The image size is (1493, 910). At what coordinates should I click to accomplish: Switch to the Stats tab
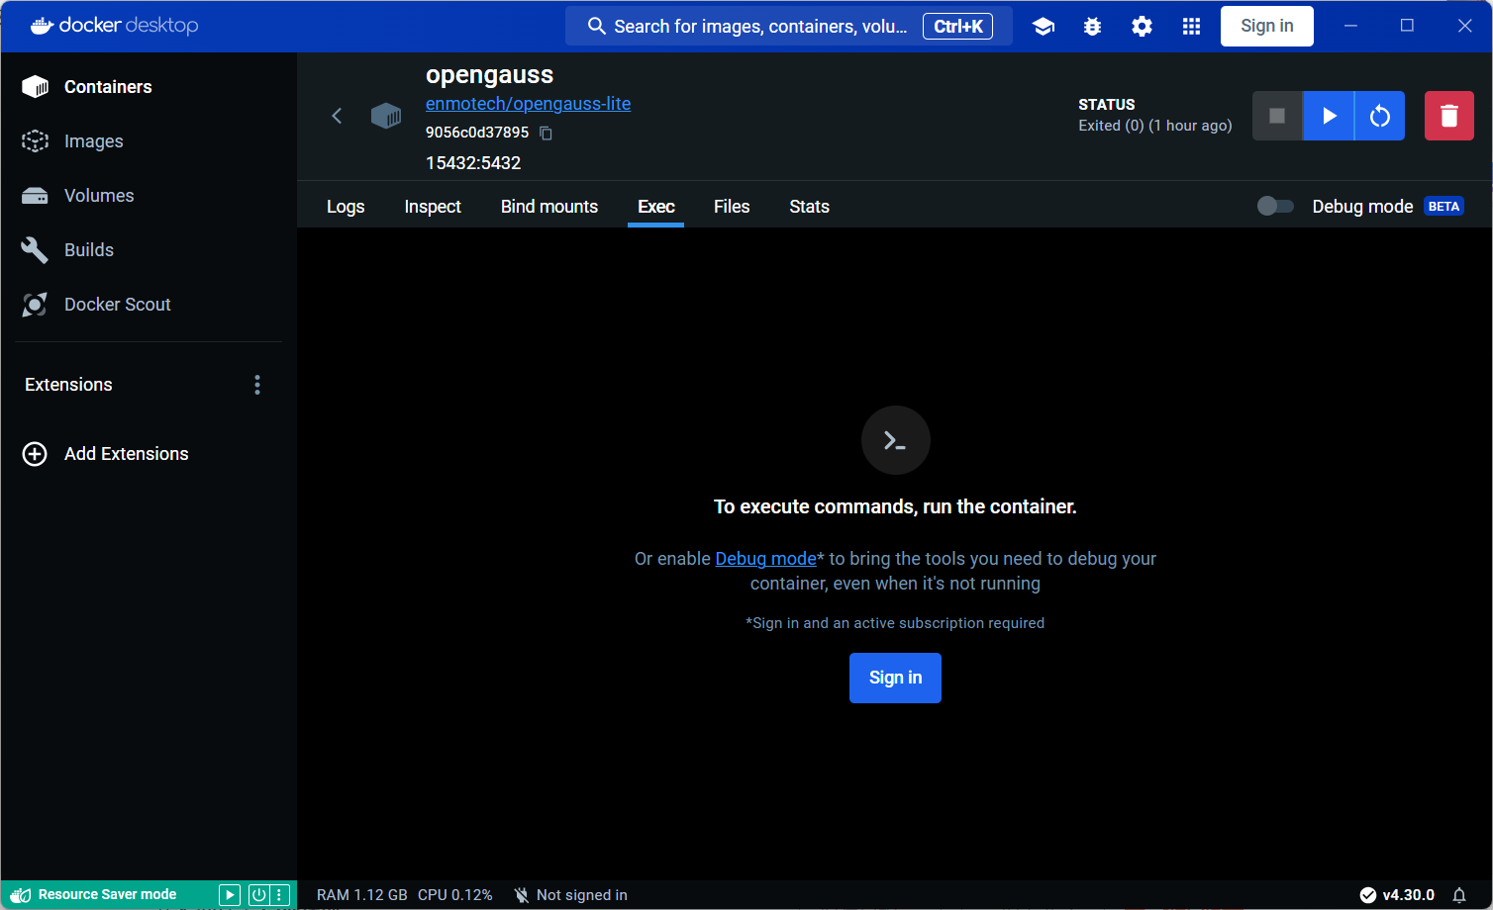coord(809,207)
